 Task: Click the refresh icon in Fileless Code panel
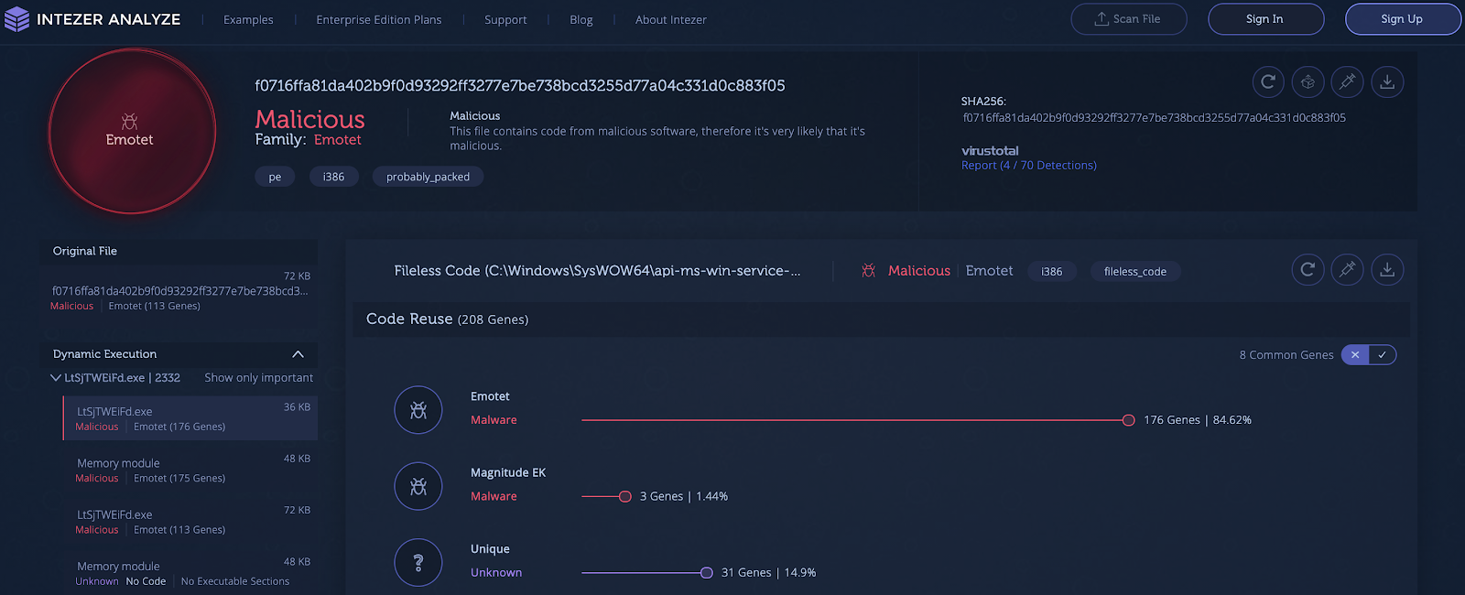click(x=1308, y=269)
